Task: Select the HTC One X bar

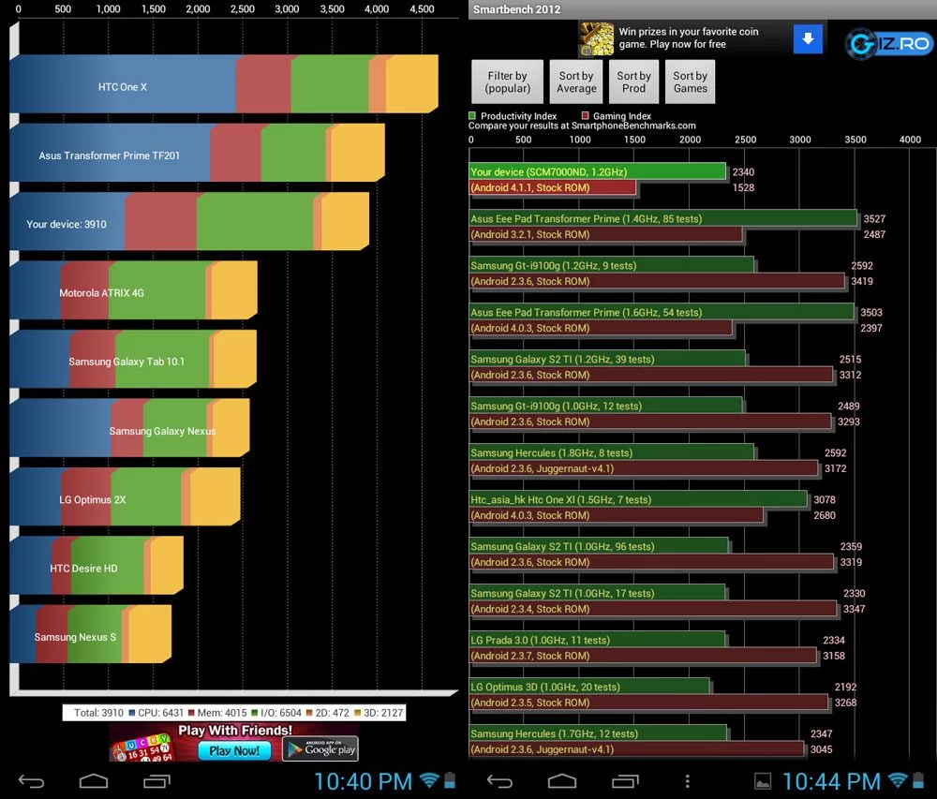Action: coord(224,83)
